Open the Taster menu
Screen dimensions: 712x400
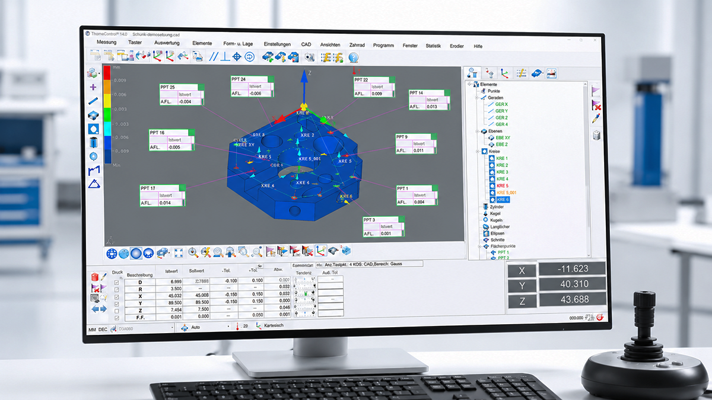pyautogui.click(x=135, y=43)
